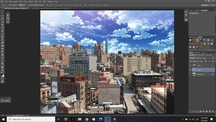The image size is (216, 122).
Task: Select the Eraser tool
Action: 2,43
